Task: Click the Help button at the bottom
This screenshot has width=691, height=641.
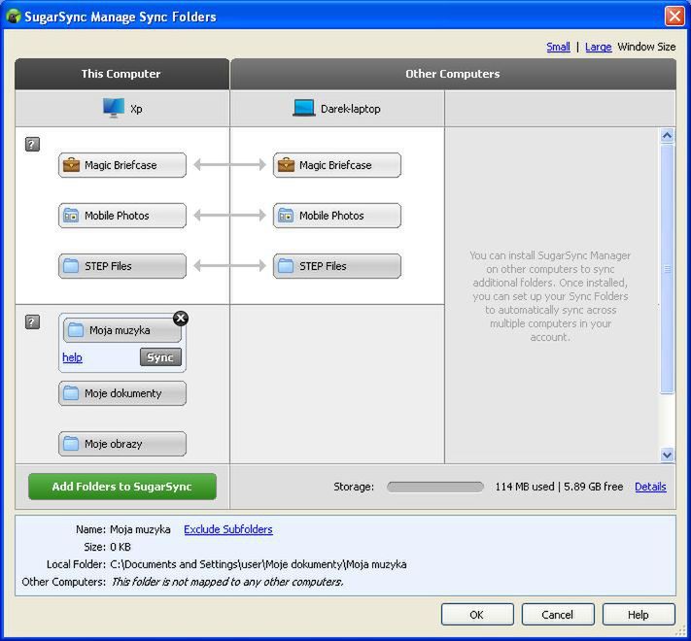Action: coord(639,615)
